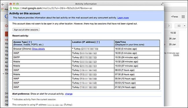Click the green zoom button of popup

[x=18, y=4]
